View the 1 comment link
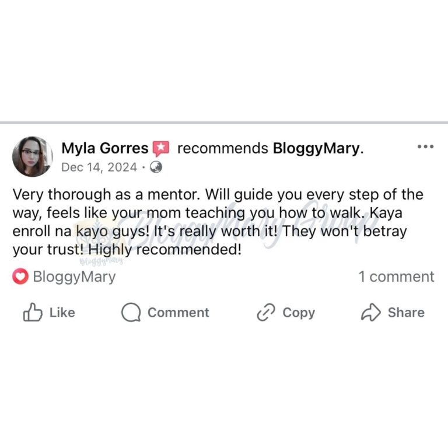Image resolution: width=448 pixels, height=448 pixels. (x=396, y=276)
